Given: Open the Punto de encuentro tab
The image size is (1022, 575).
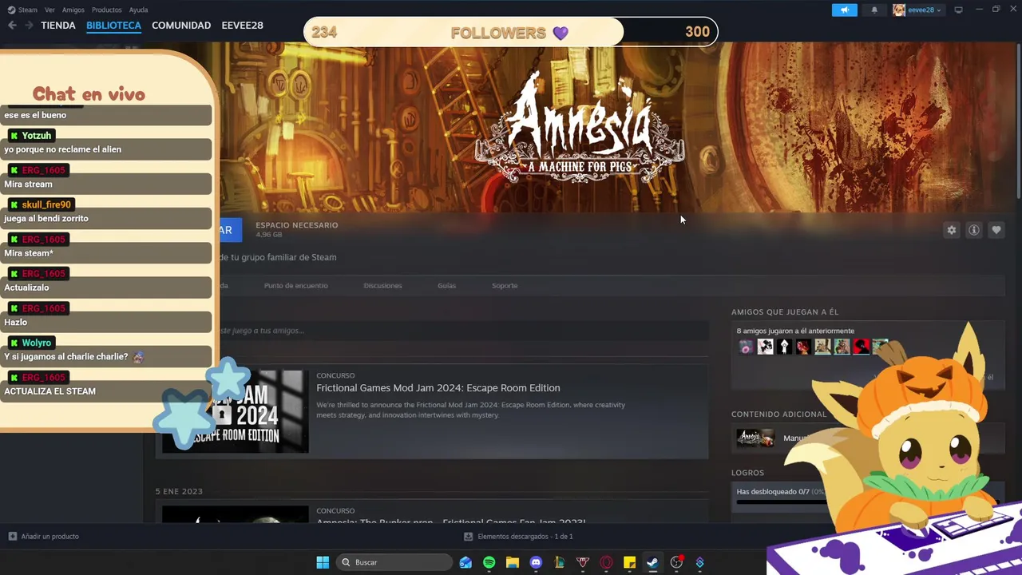Looking at the screenshot, I should 295,285.
